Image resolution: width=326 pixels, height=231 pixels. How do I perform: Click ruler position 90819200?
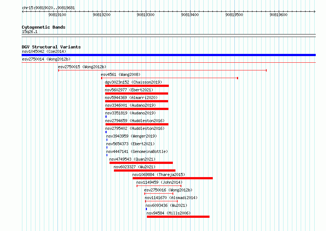click(102, 15)
